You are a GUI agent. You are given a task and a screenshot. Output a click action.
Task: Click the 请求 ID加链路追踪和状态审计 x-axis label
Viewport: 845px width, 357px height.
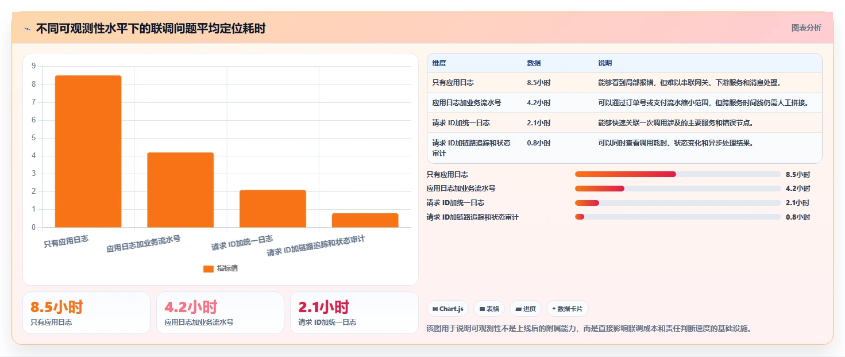316,245
